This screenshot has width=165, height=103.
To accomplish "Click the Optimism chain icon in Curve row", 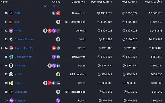I will (x=50, y=83).
